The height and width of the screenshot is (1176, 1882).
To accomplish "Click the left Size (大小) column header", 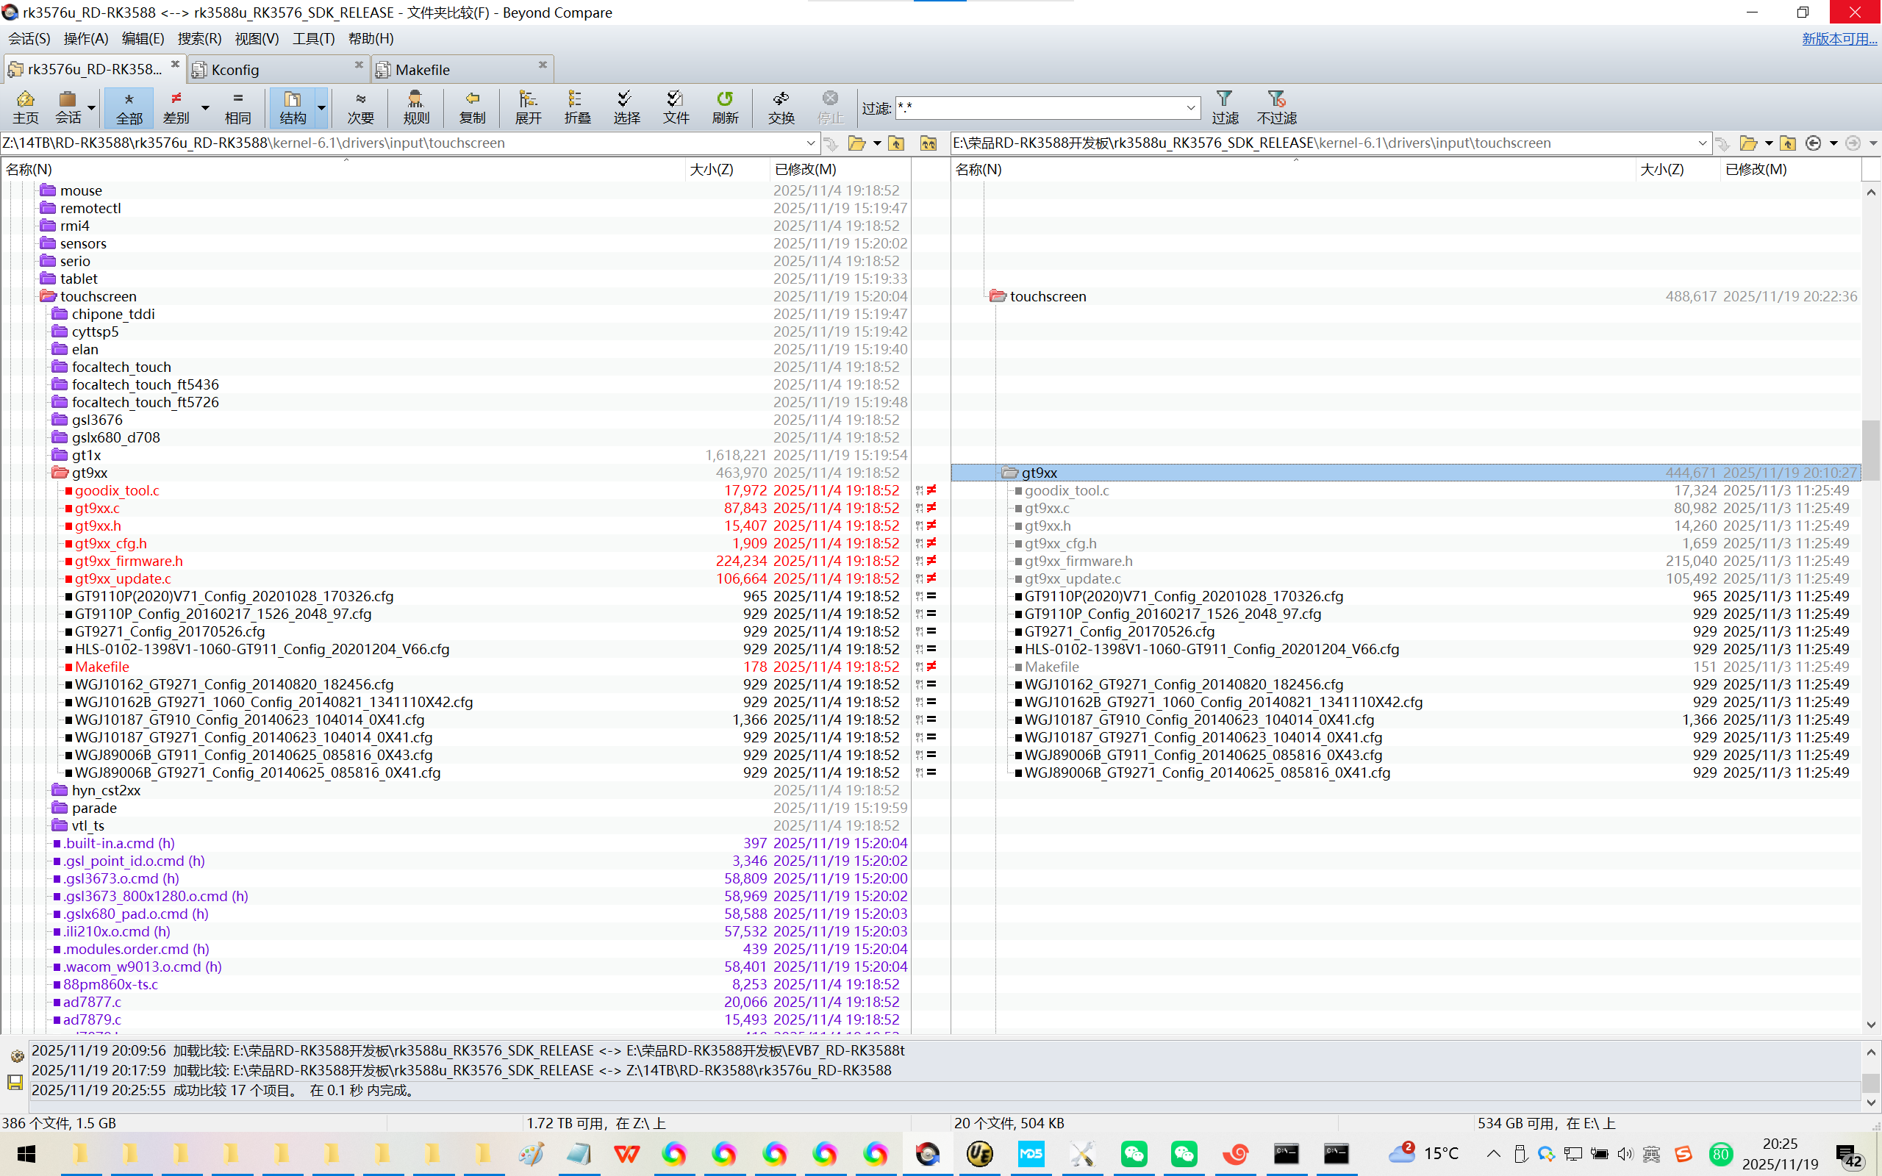I will (712, 169).
